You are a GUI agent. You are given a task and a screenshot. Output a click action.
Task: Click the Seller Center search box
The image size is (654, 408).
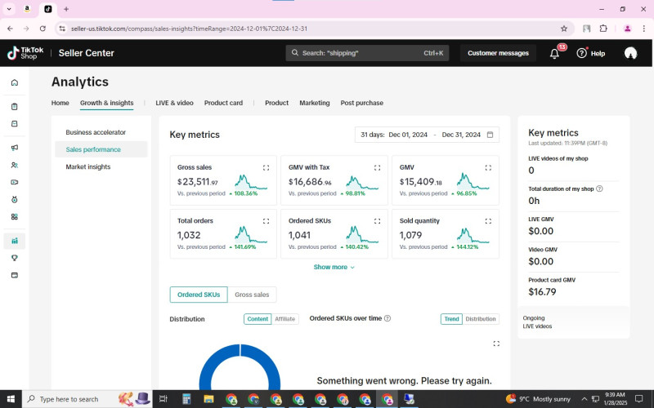pyautogui.click(x=367, y=53)
